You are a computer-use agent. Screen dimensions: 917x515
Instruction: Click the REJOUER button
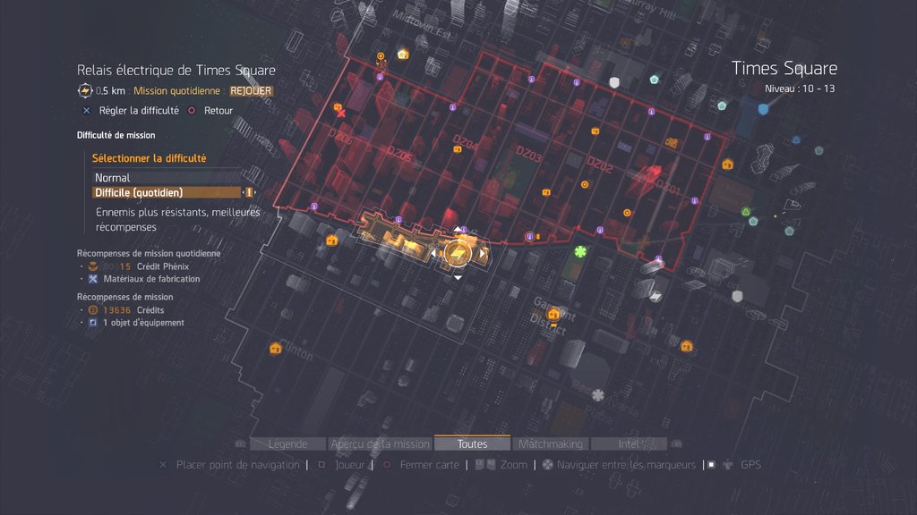[x=251, y=91]
